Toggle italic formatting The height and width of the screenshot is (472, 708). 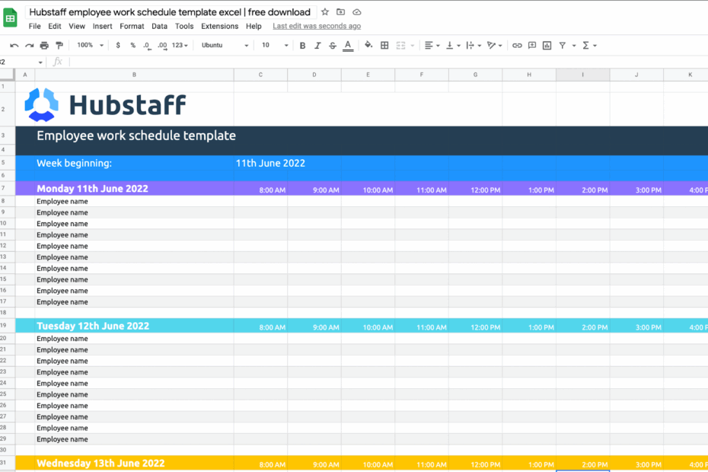coord(317,45)
